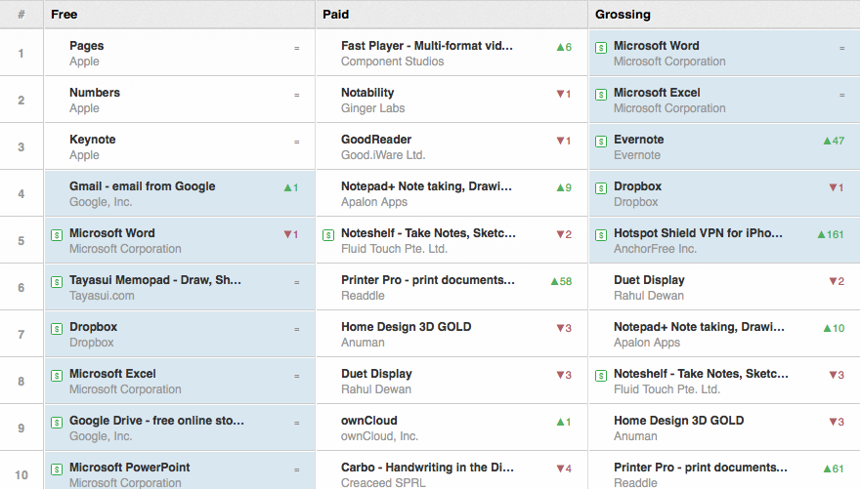
Task: Click the ▲61 rank change for Printer Pro
Action: tap(834, 469)
